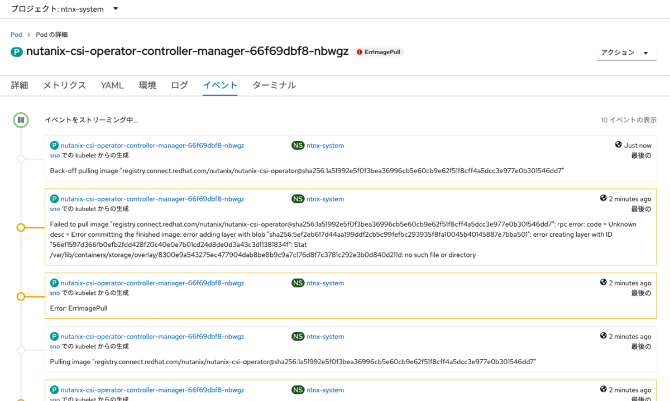Click the Error: ErrImagePull message text

click(x=79, y=308)
